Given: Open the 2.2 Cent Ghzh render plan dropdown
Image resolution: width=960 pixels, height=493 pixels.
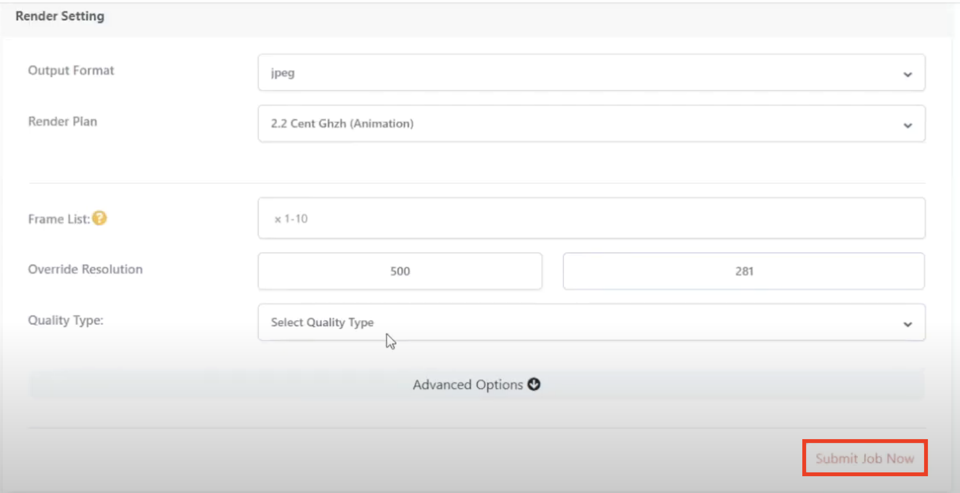Looking at the screenshot, I should 592,124.
